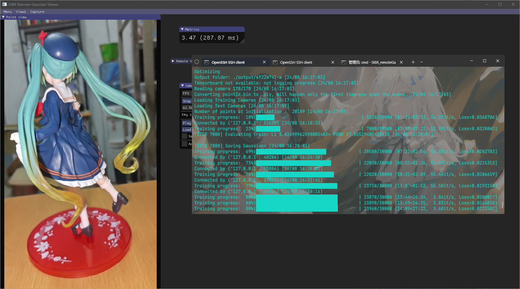Click '[ITER 7000] Evaluating train' line
Viewport: 520px width, 289px height.
(x=314, y=135)
